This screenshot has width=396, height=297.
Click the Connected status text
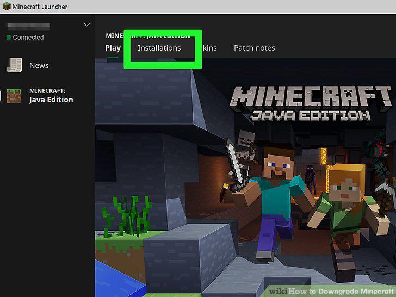click(28, 38)
